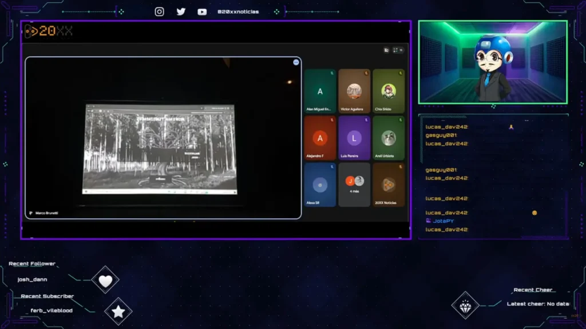The height and width of the screenshot is (329, 586).
Task: Click the small icon left of participant count
Action: pyautogui.click(x=386, y=50)
